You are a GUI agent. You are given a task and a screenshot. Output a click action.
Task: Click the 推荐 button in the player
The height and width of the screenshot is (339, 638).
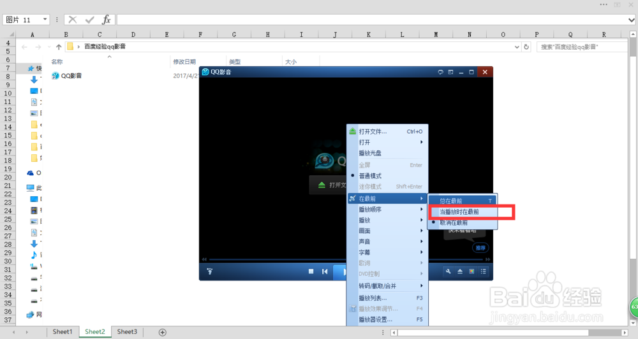[480, 247]
